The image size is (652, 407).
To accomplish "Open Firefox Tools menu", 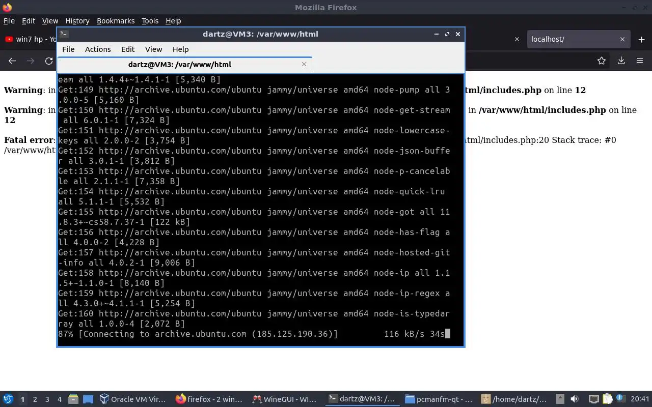I will 150,21.
